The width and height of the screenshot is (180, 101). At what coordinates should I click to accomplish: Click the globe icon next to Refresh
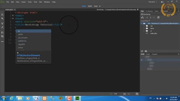(x=146, y=51)
